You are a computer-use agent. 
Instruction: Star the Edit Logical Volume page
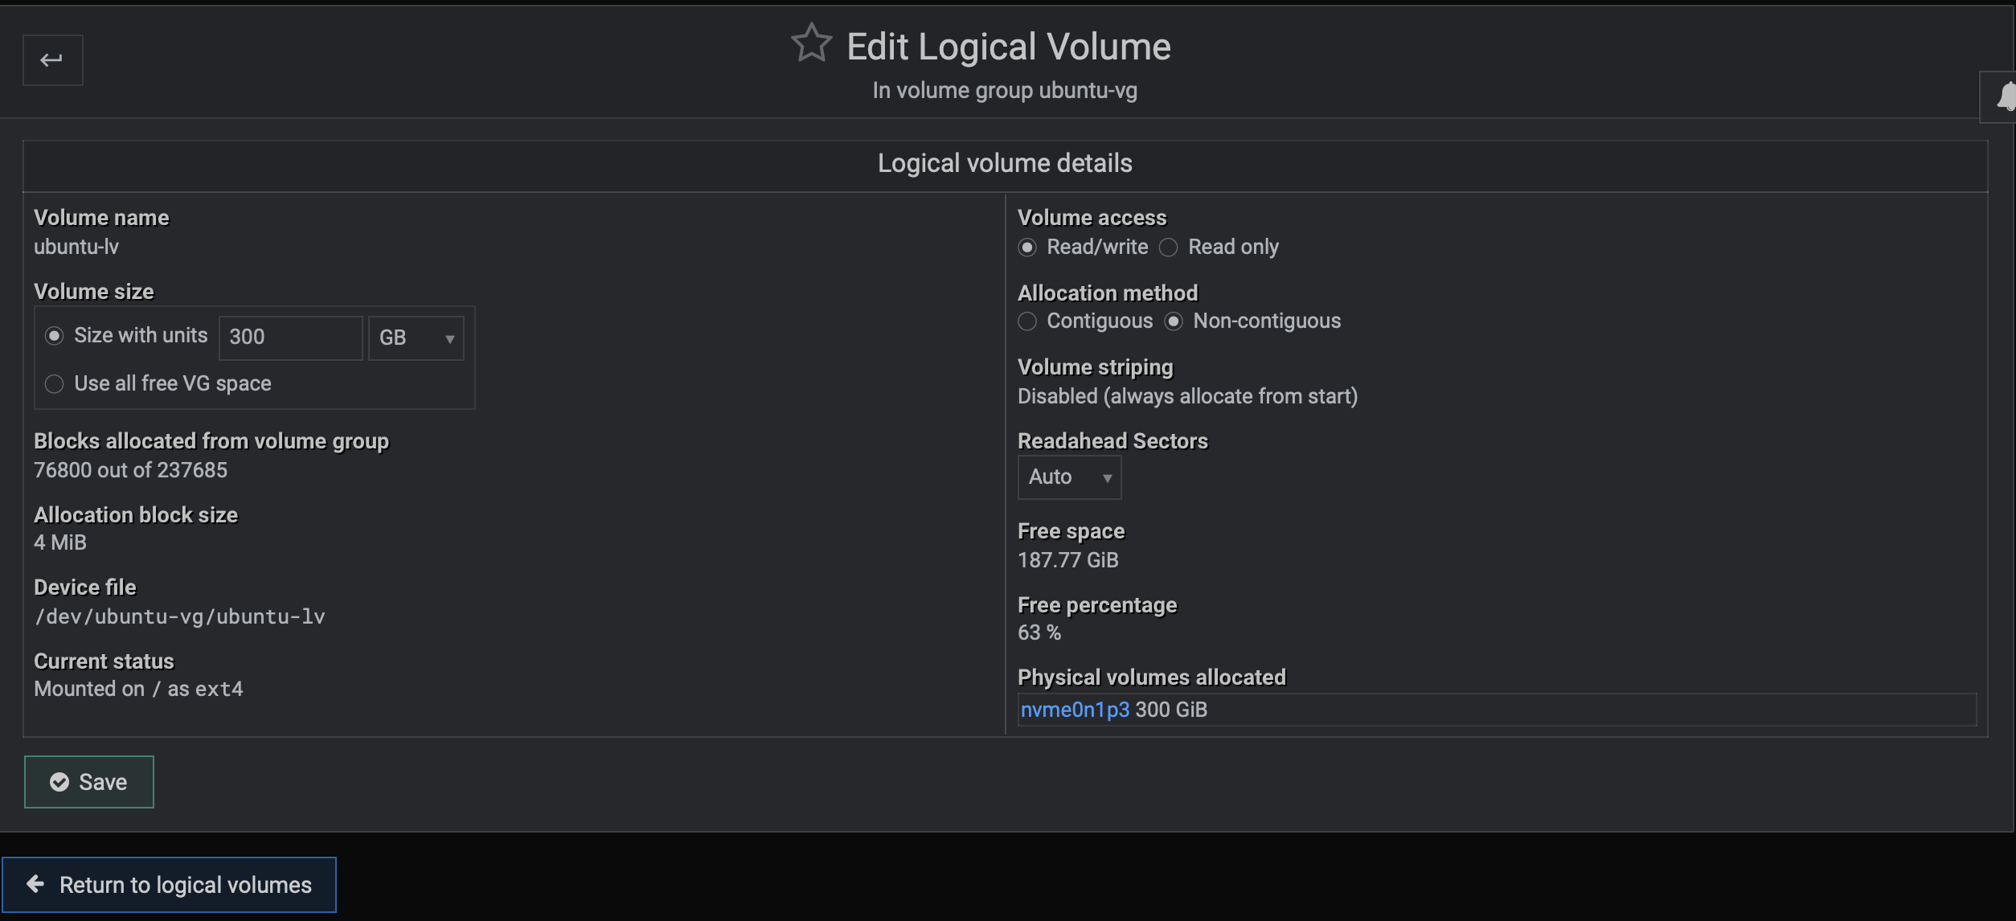(810, 43)
